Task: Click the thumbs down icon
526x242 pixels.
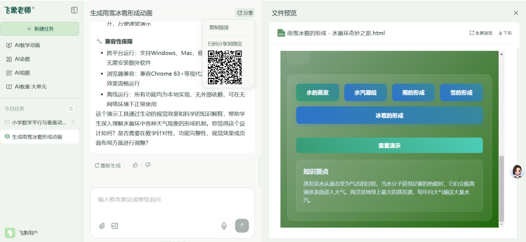Action: click(148, 165)
